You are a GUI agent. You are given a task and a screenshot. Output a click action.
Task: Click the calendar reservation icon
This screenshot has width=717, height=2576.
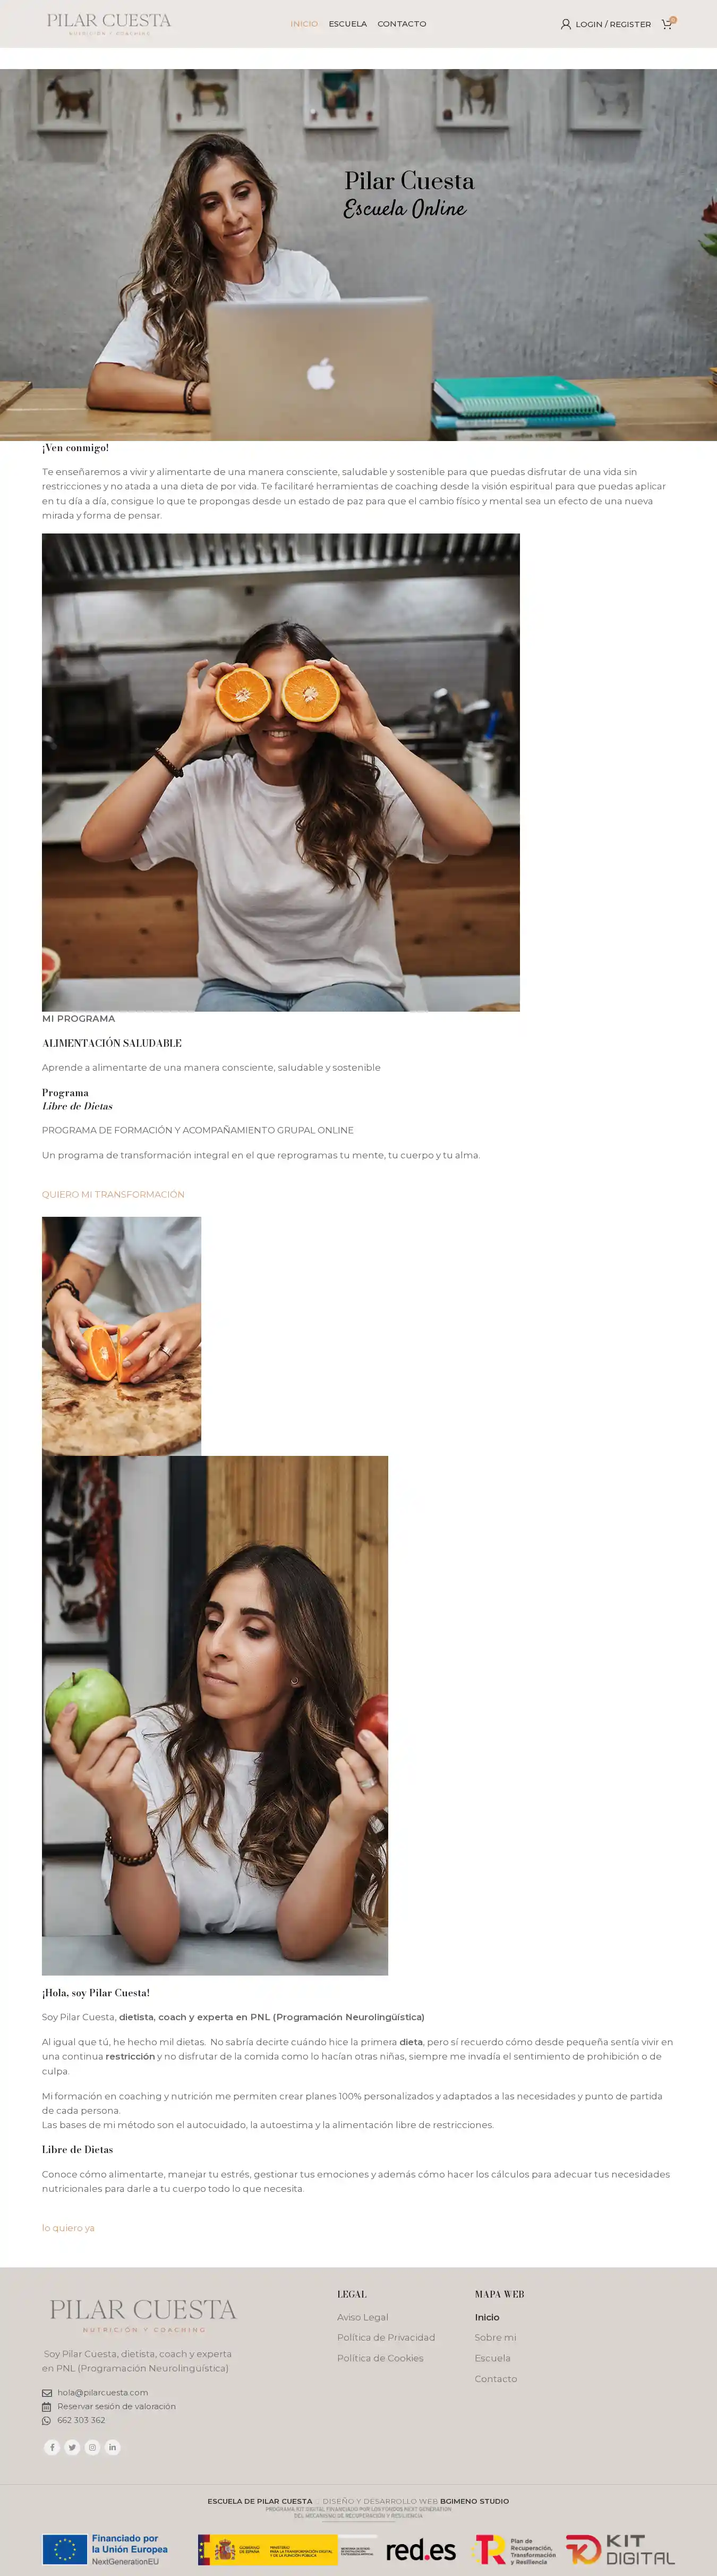point(46,2407)
